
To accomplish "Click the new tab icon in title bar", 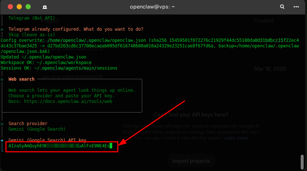I will point(44,7).
